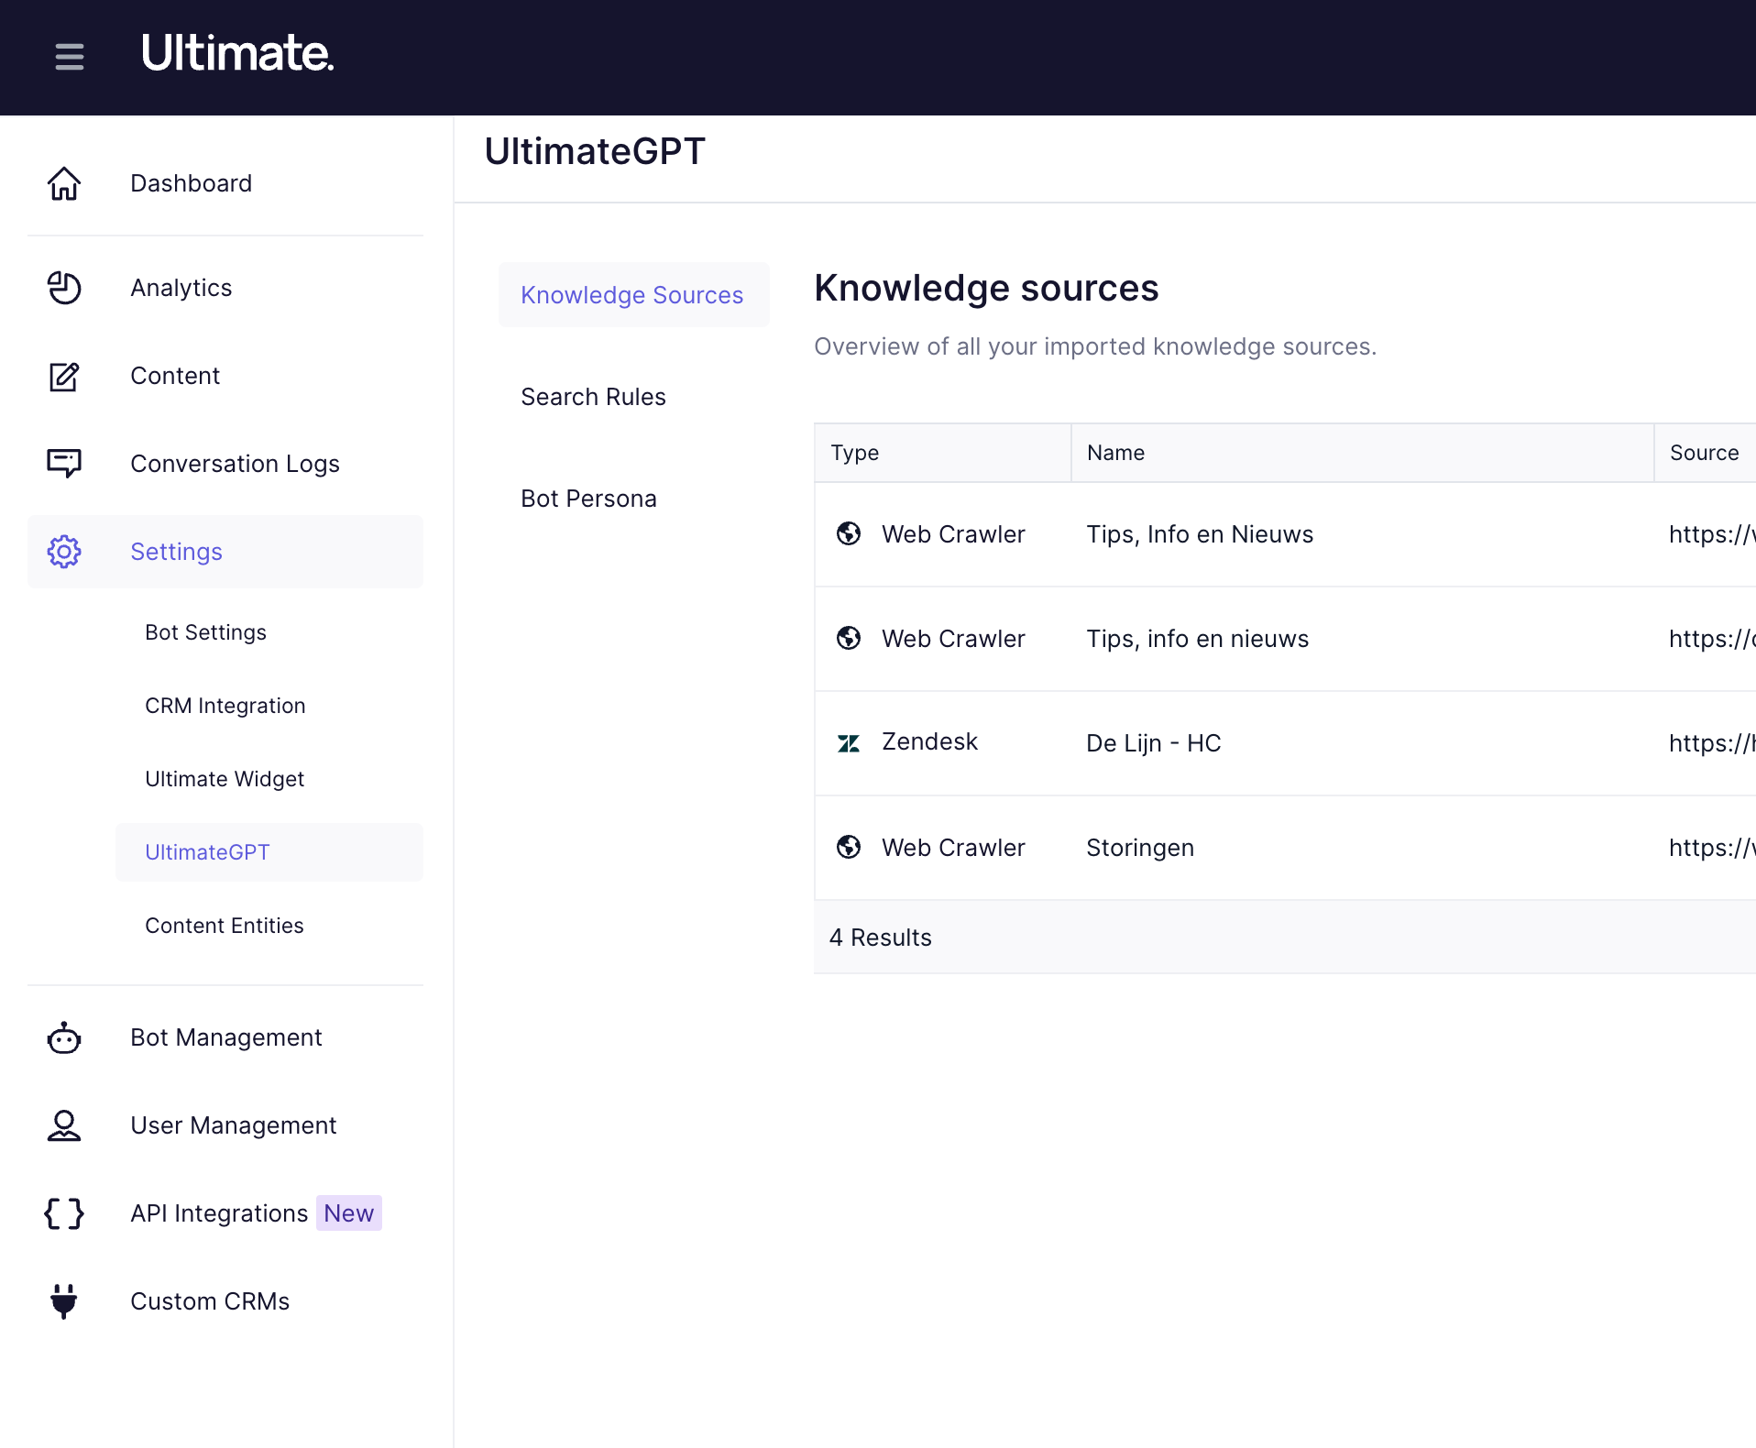Image resolution: width=1756 pixels, height=1448 pixels.
Task: Click the Settings gear icon
Action: tap(63, 552)
